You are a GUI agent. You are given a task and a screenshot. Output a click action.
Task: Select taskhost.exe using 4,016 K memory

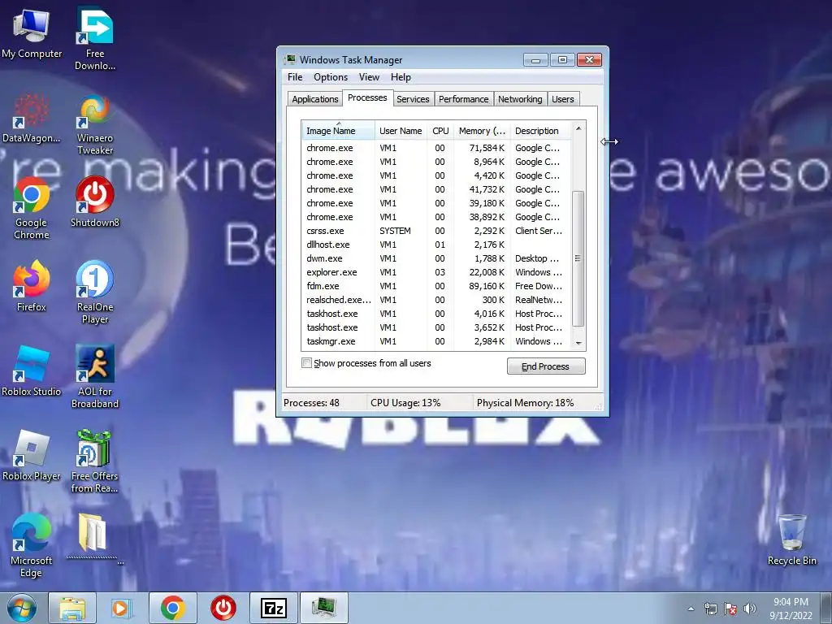pos(435,314)
